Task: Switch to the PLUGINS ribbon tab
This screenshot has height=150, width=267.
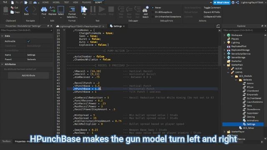Action: [86, 2]
